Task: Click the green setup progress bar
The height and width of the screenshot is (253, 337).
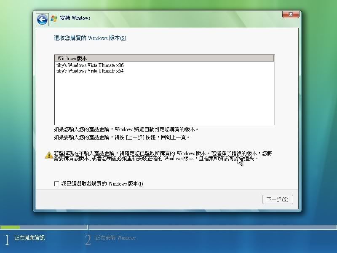Action: pyautogui.click(x=10, y=227)
